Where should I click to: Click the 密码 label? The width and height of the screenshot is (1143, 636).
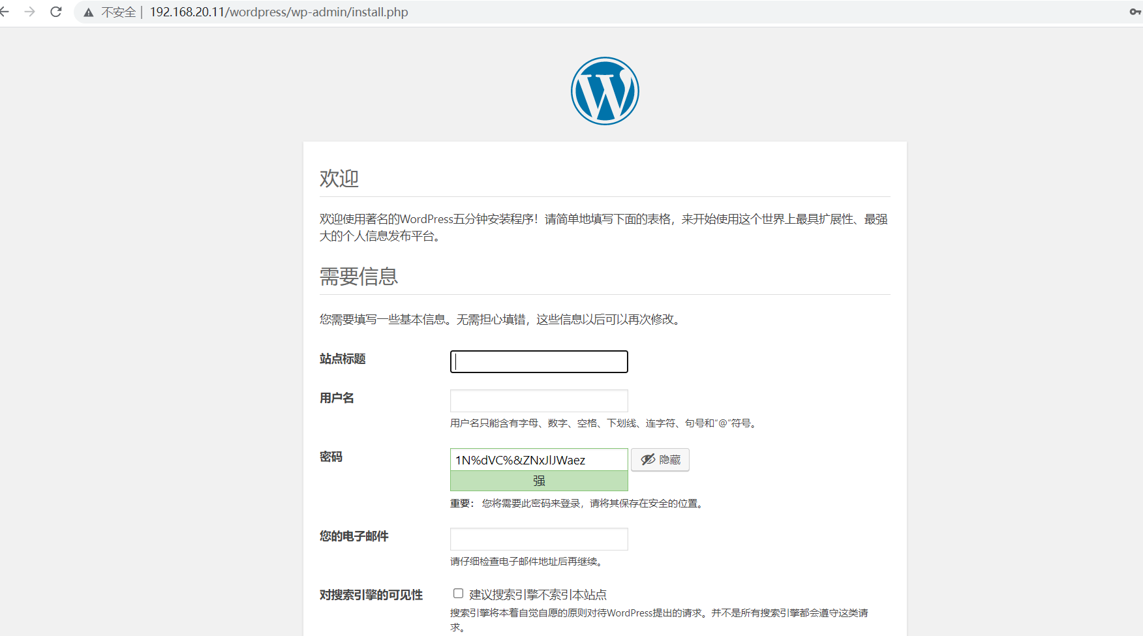click(331, 457)
